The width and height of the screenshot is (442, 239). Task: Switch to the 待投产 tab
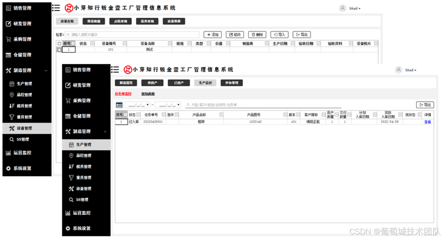(x=153, y=83)
